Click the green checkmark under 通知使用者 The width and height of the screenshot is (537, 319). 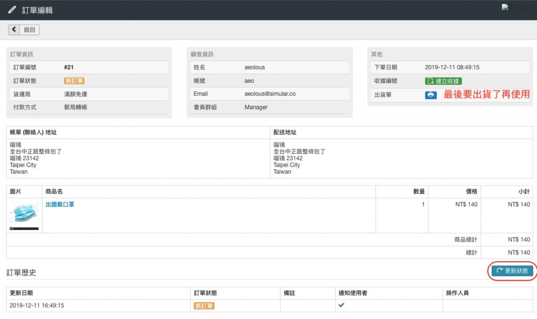click(341, 305)
